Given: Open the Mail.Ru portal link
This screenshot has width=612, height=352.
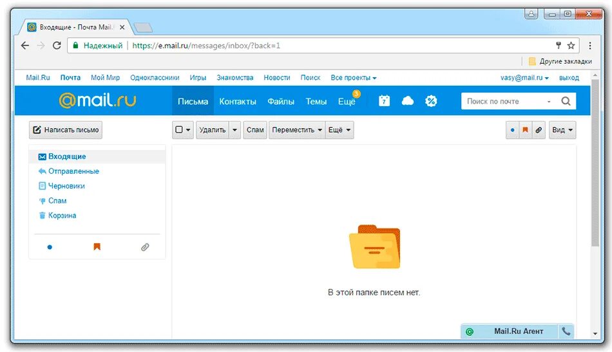Looking at the screenshot, I should pyautogui.click(x=38, y=78).
